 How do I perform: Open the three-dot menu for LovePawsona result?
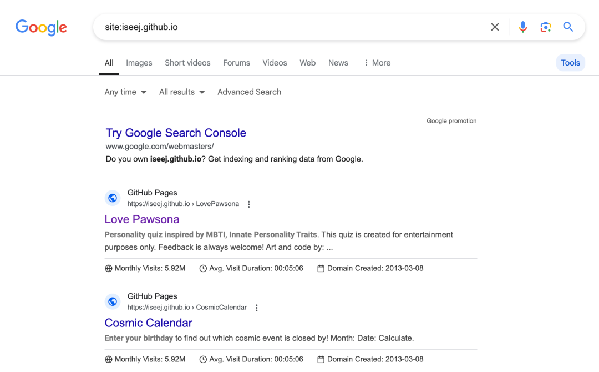pos(248,204)
